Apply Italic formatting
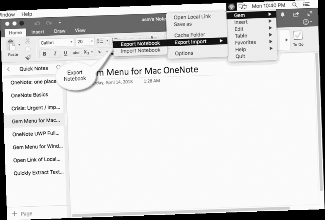325x220 pixels. coord(55,54)
